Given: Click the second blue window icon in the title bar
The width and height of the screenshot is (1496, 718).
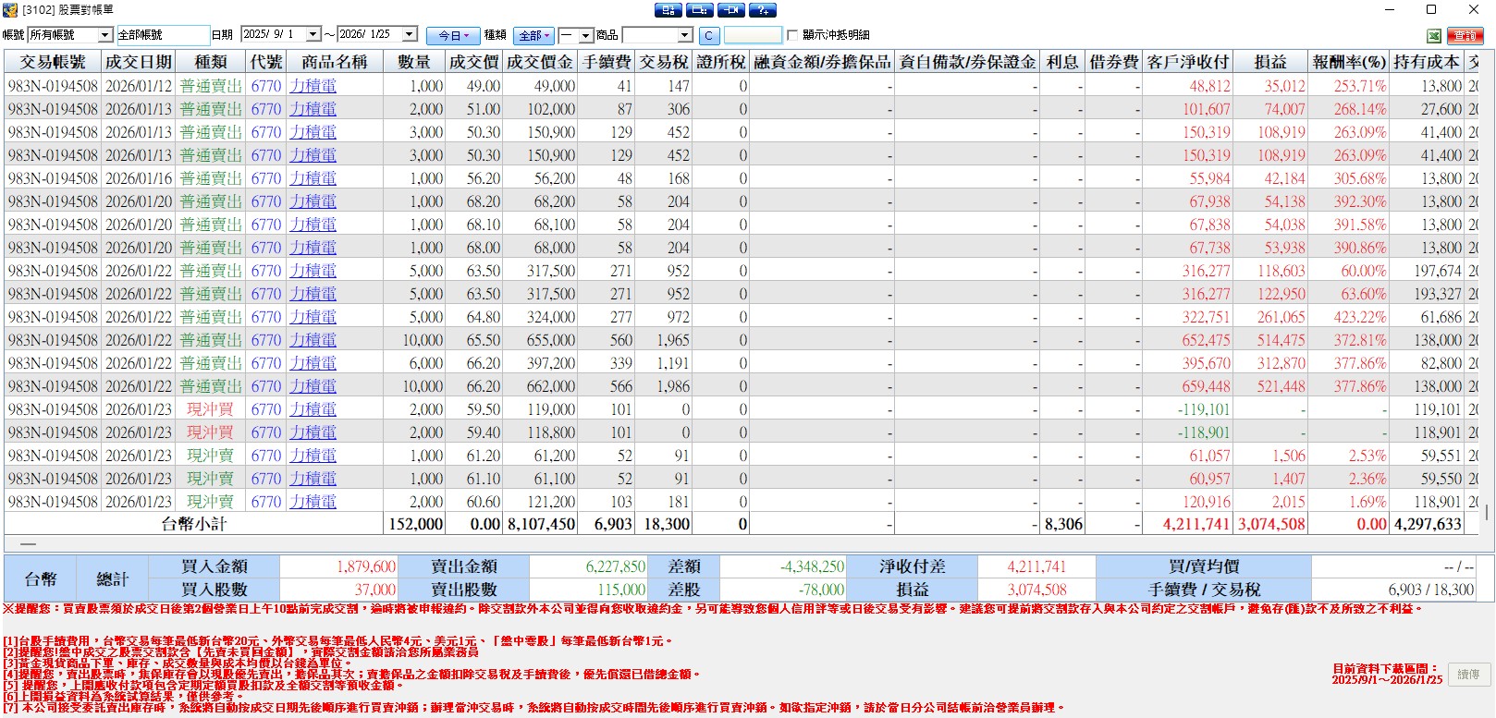Looking at the screenshot, I should pos(700,10).
